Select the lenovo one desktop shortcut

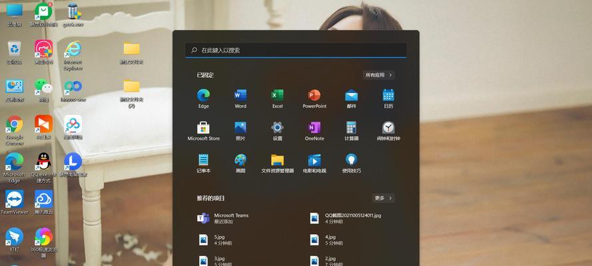pyautogui.click(x=73, y=90)
